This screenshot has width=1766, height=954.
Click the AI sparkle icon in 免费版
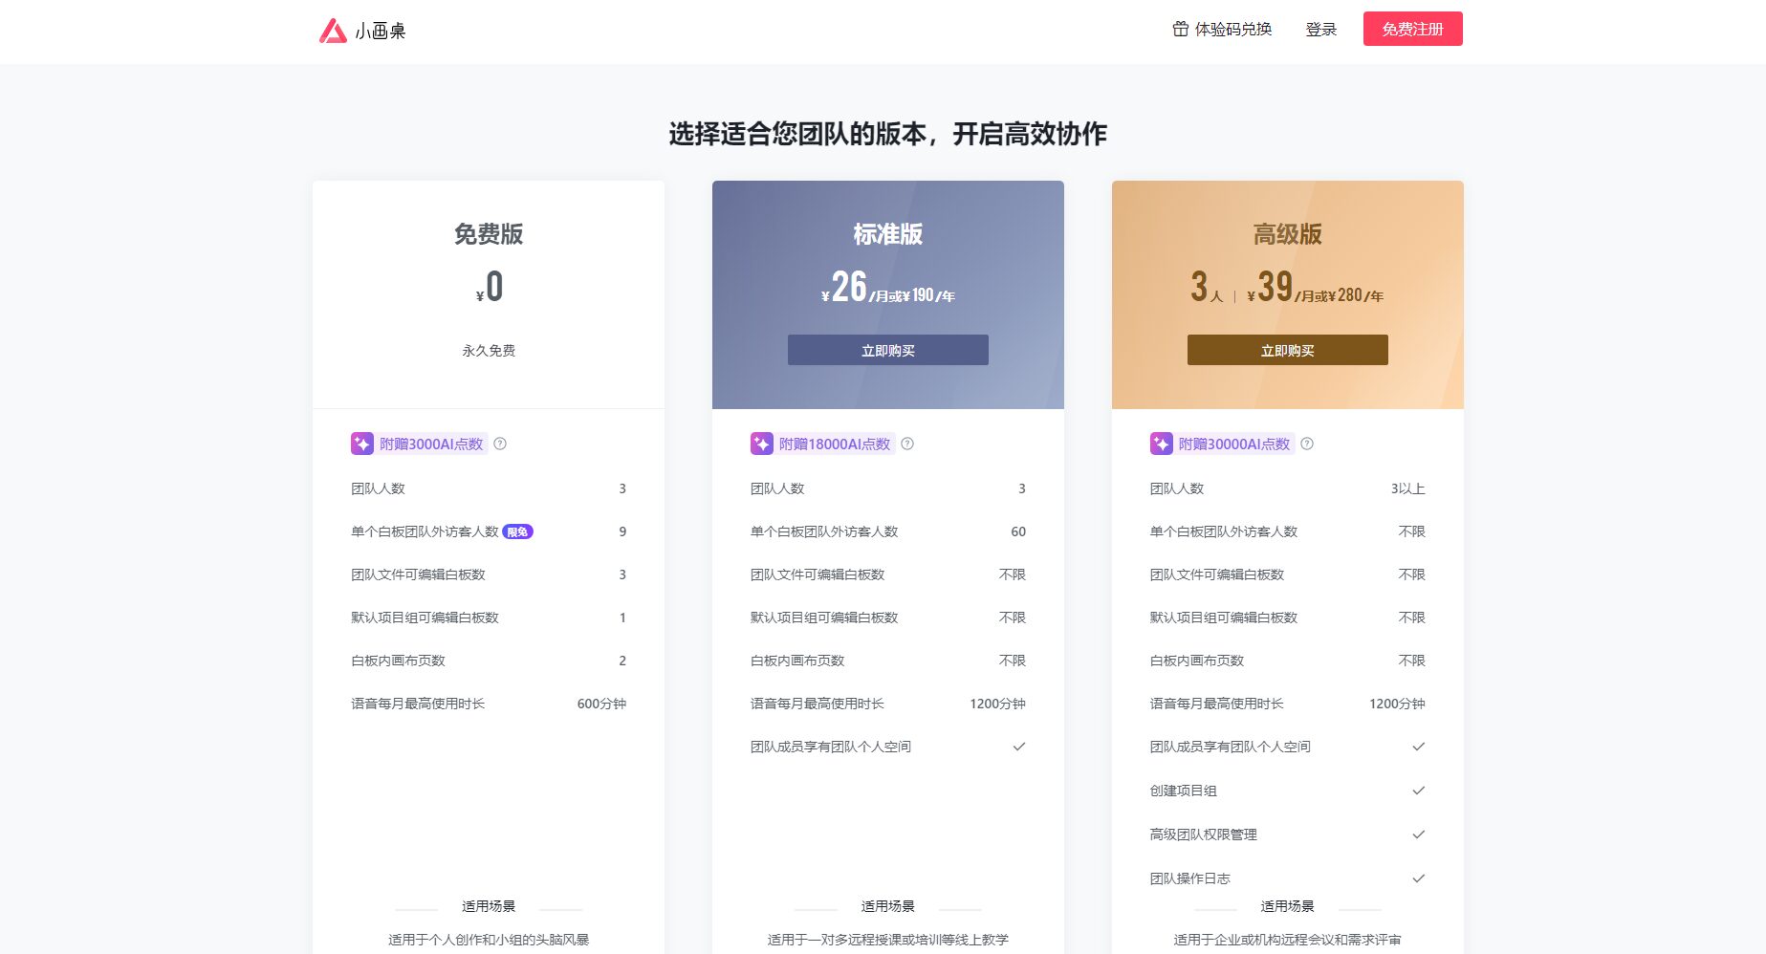click(x=362, y=444)
